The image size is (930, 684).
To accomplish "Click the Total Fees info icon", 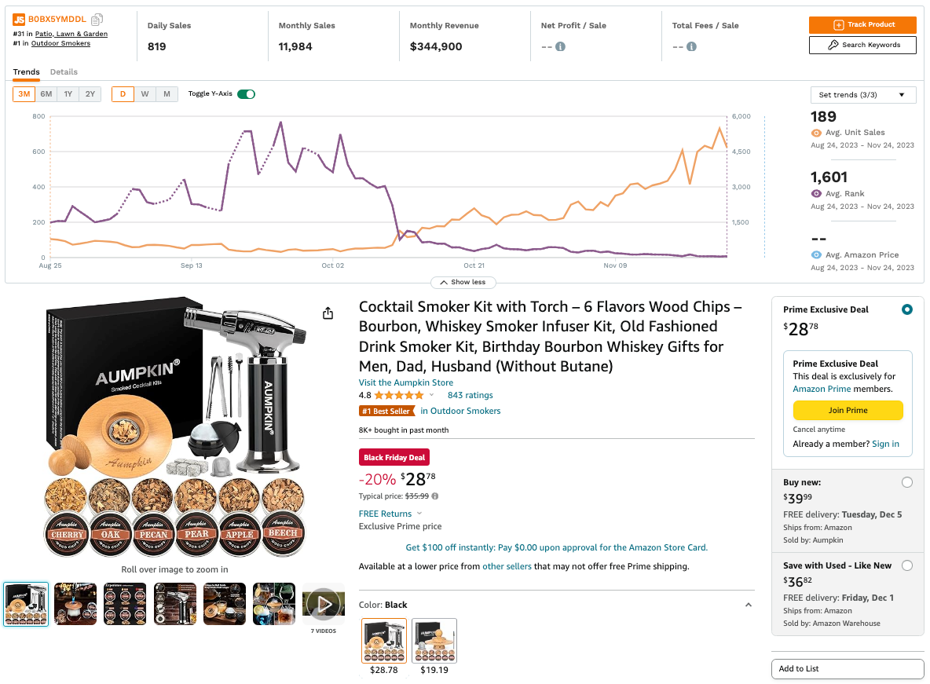I will 691,46.
